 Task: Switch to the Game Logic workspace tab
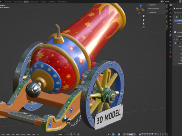click(35, 2)
